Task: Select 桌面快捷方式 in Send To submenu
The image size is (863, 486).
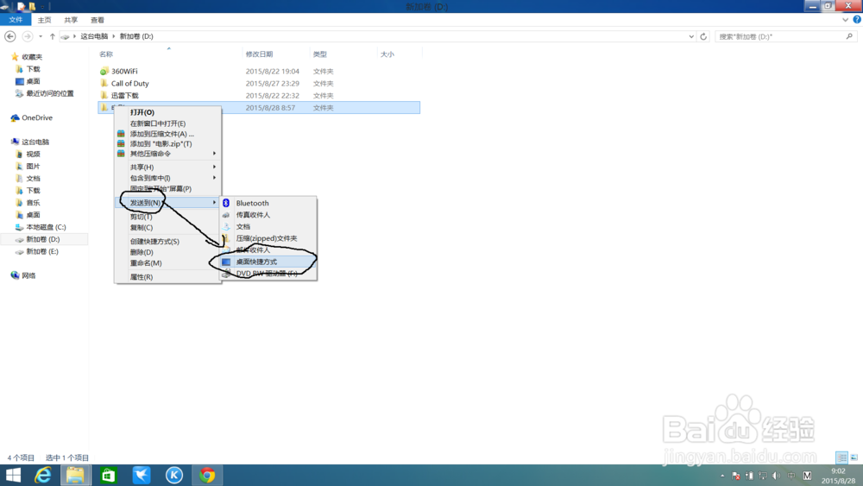Action: pyautogui.click(x=268, y=262)
